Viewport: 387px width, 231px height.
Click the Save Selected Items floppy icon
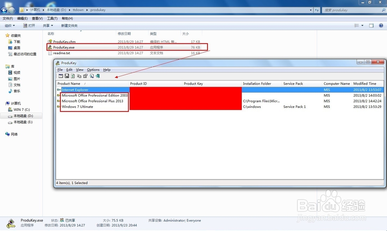67,76
